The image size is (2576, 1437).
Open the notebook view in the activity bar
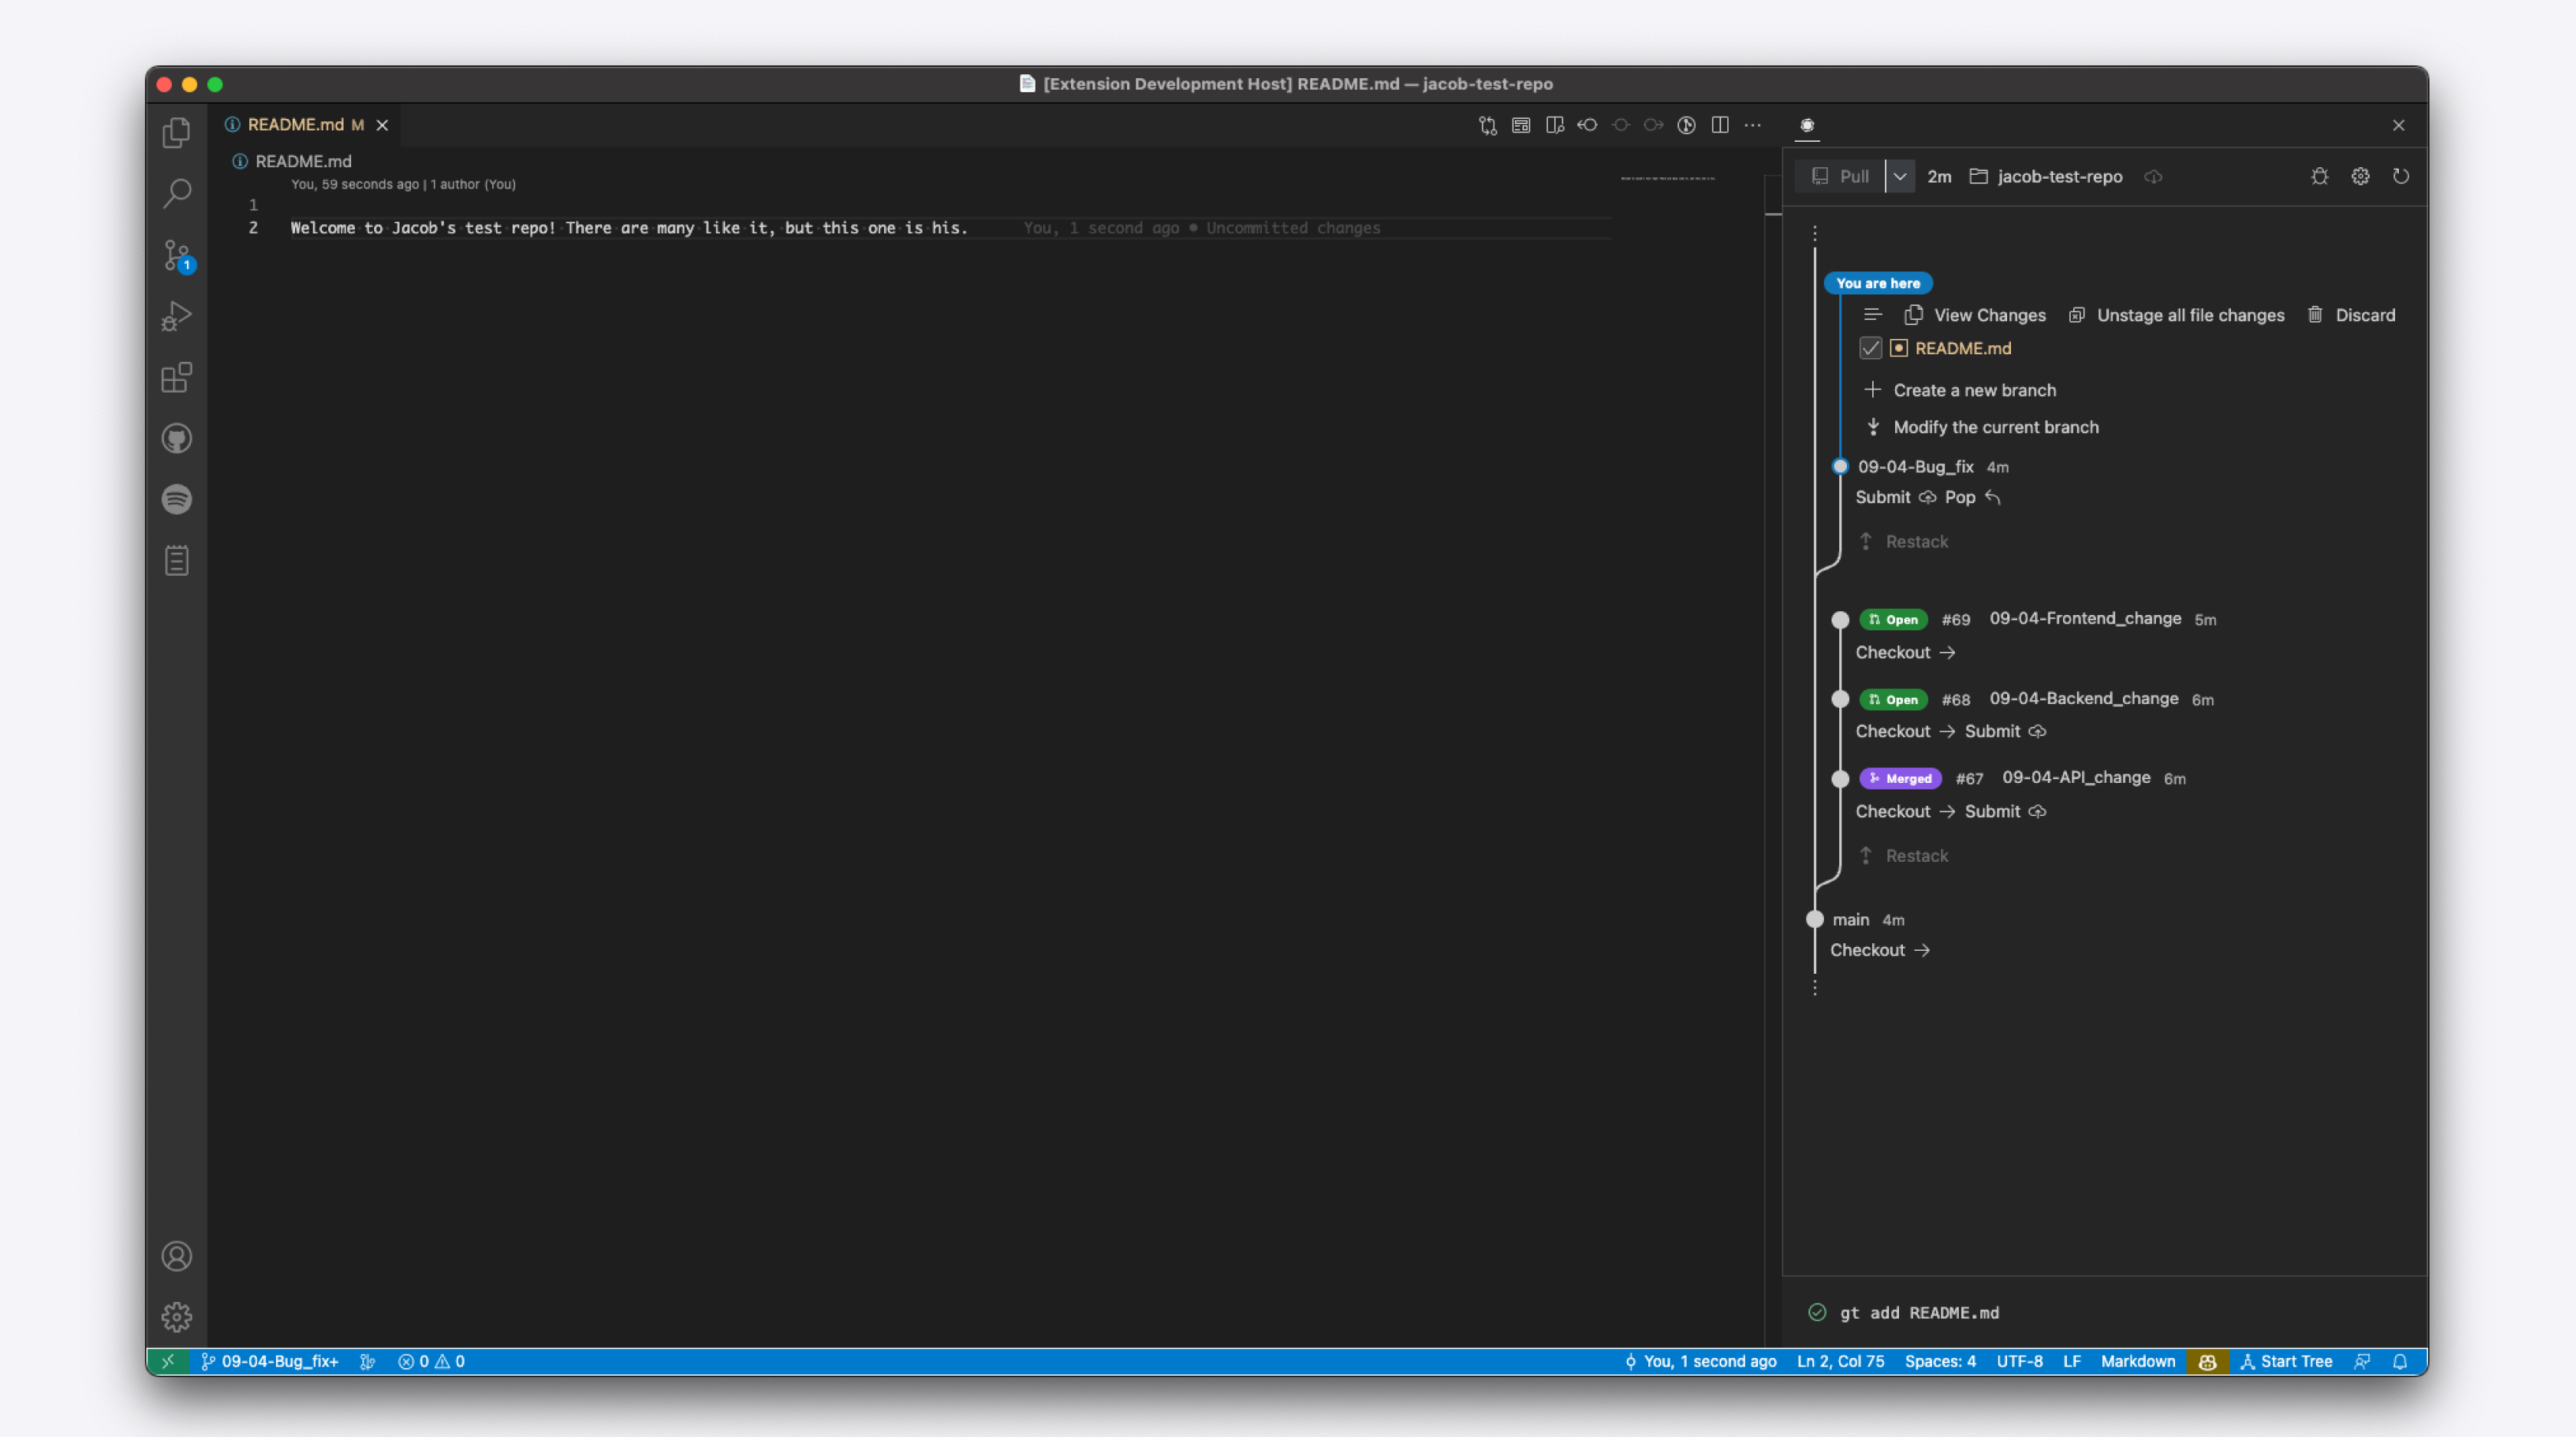(x=177, y=560)
